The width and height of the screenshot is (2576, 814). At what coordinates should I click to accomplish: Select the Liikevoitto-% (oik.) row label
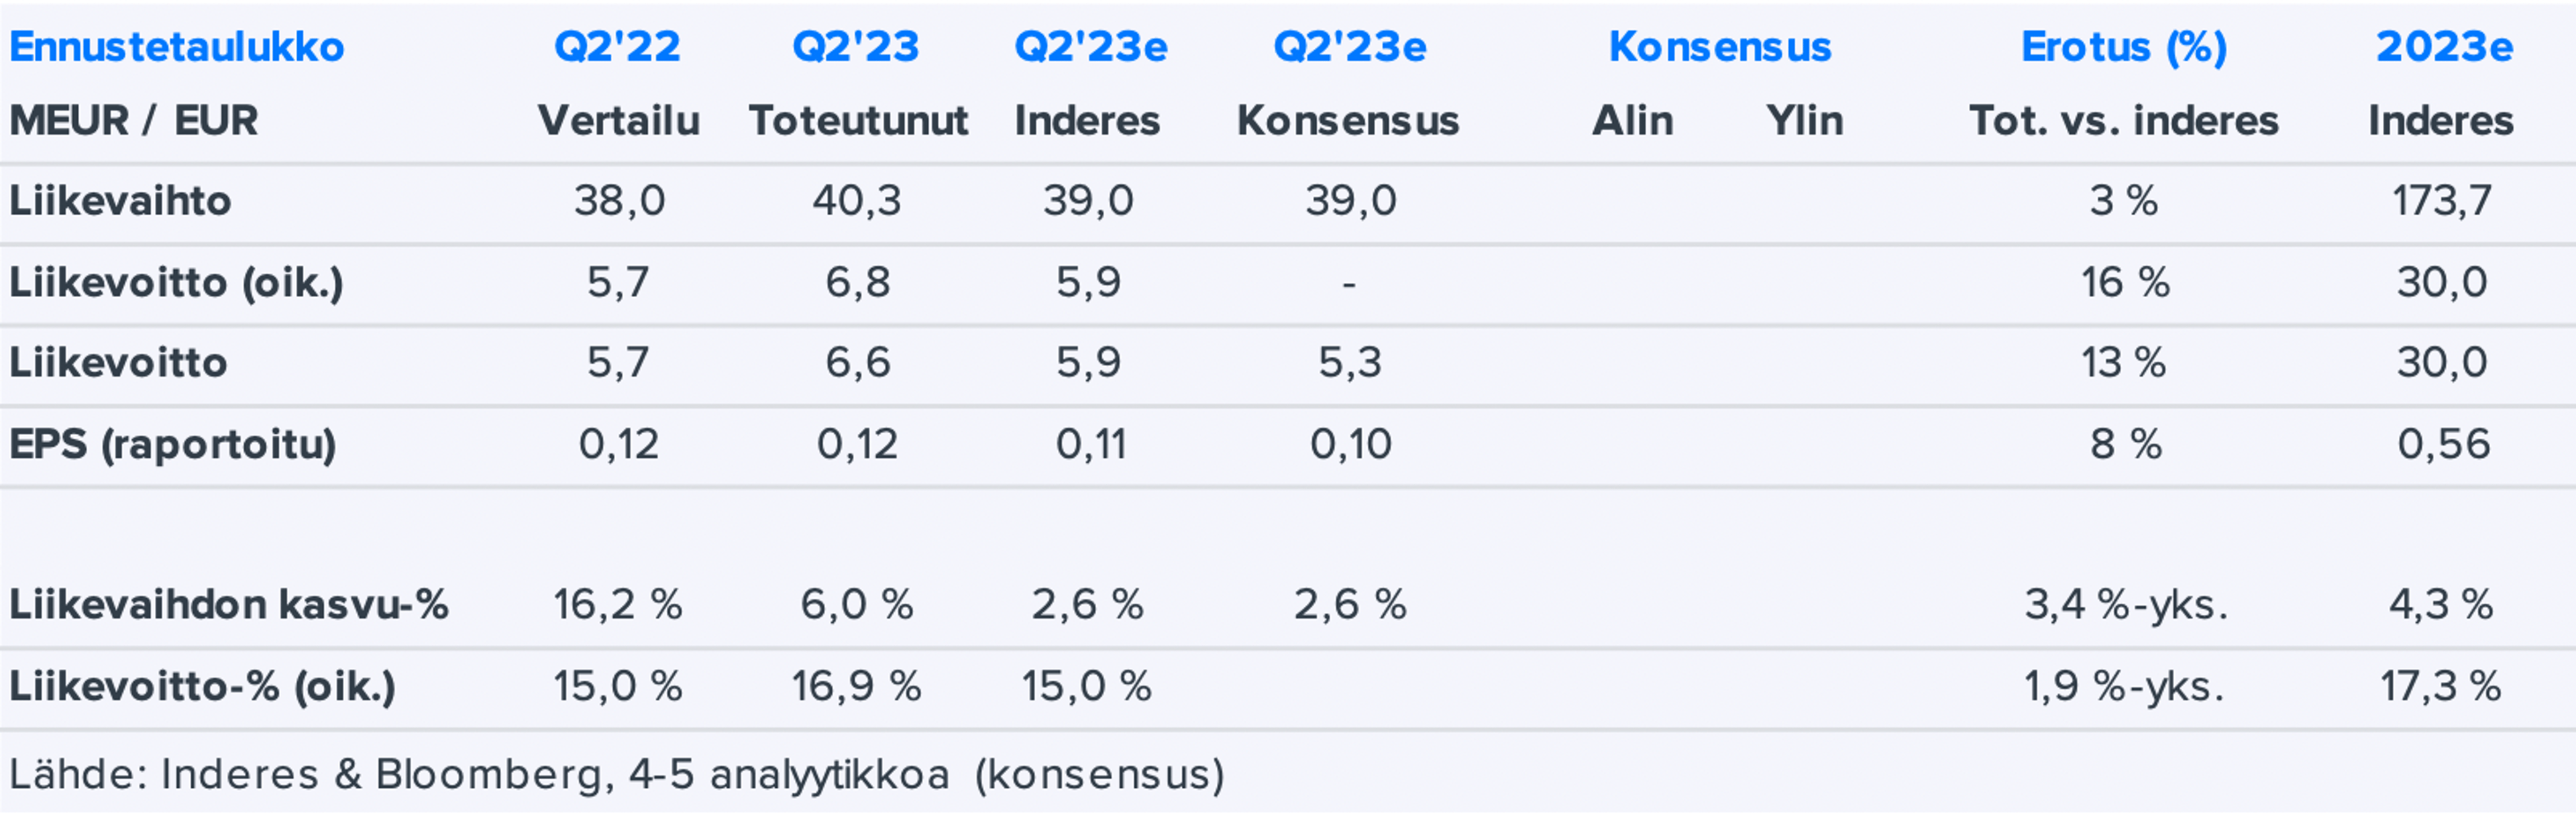tap(203, 687)
